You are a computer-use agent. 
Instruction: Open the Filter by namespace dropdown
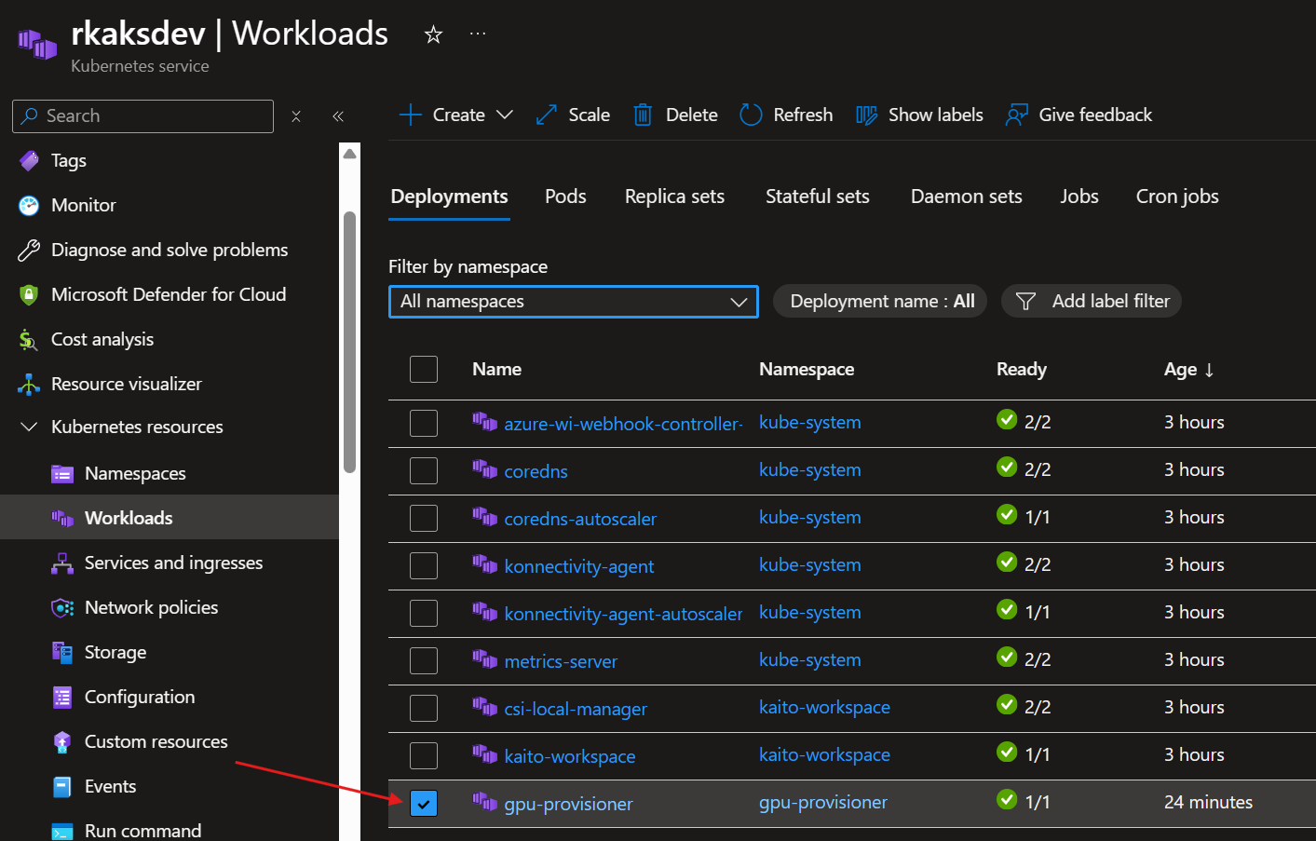(573, 302)
